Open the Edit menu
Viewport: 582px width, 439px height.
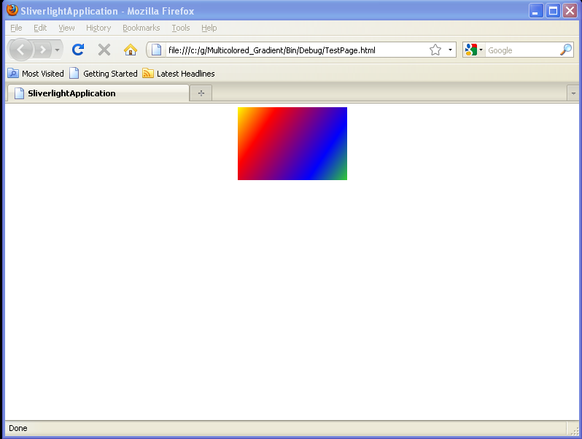40,28
